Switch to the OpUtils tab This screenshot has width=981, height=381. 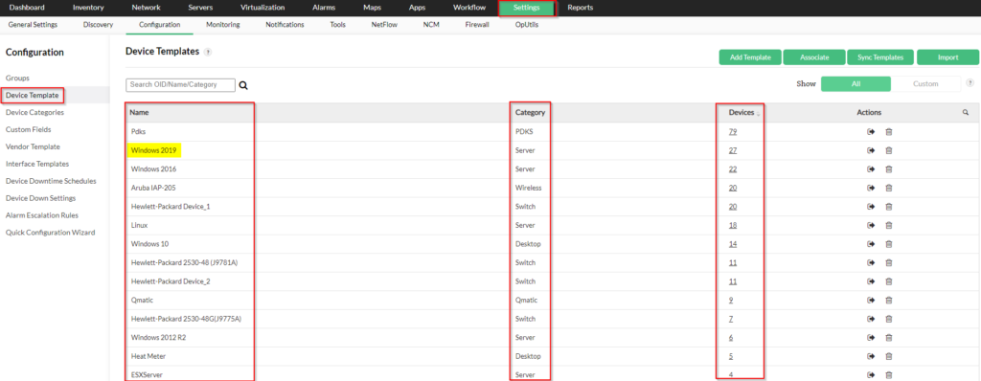[527, 25]
